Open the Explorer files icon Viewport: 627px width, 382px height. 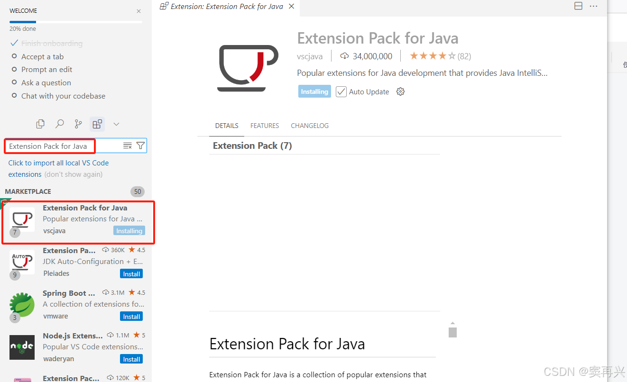40,124
